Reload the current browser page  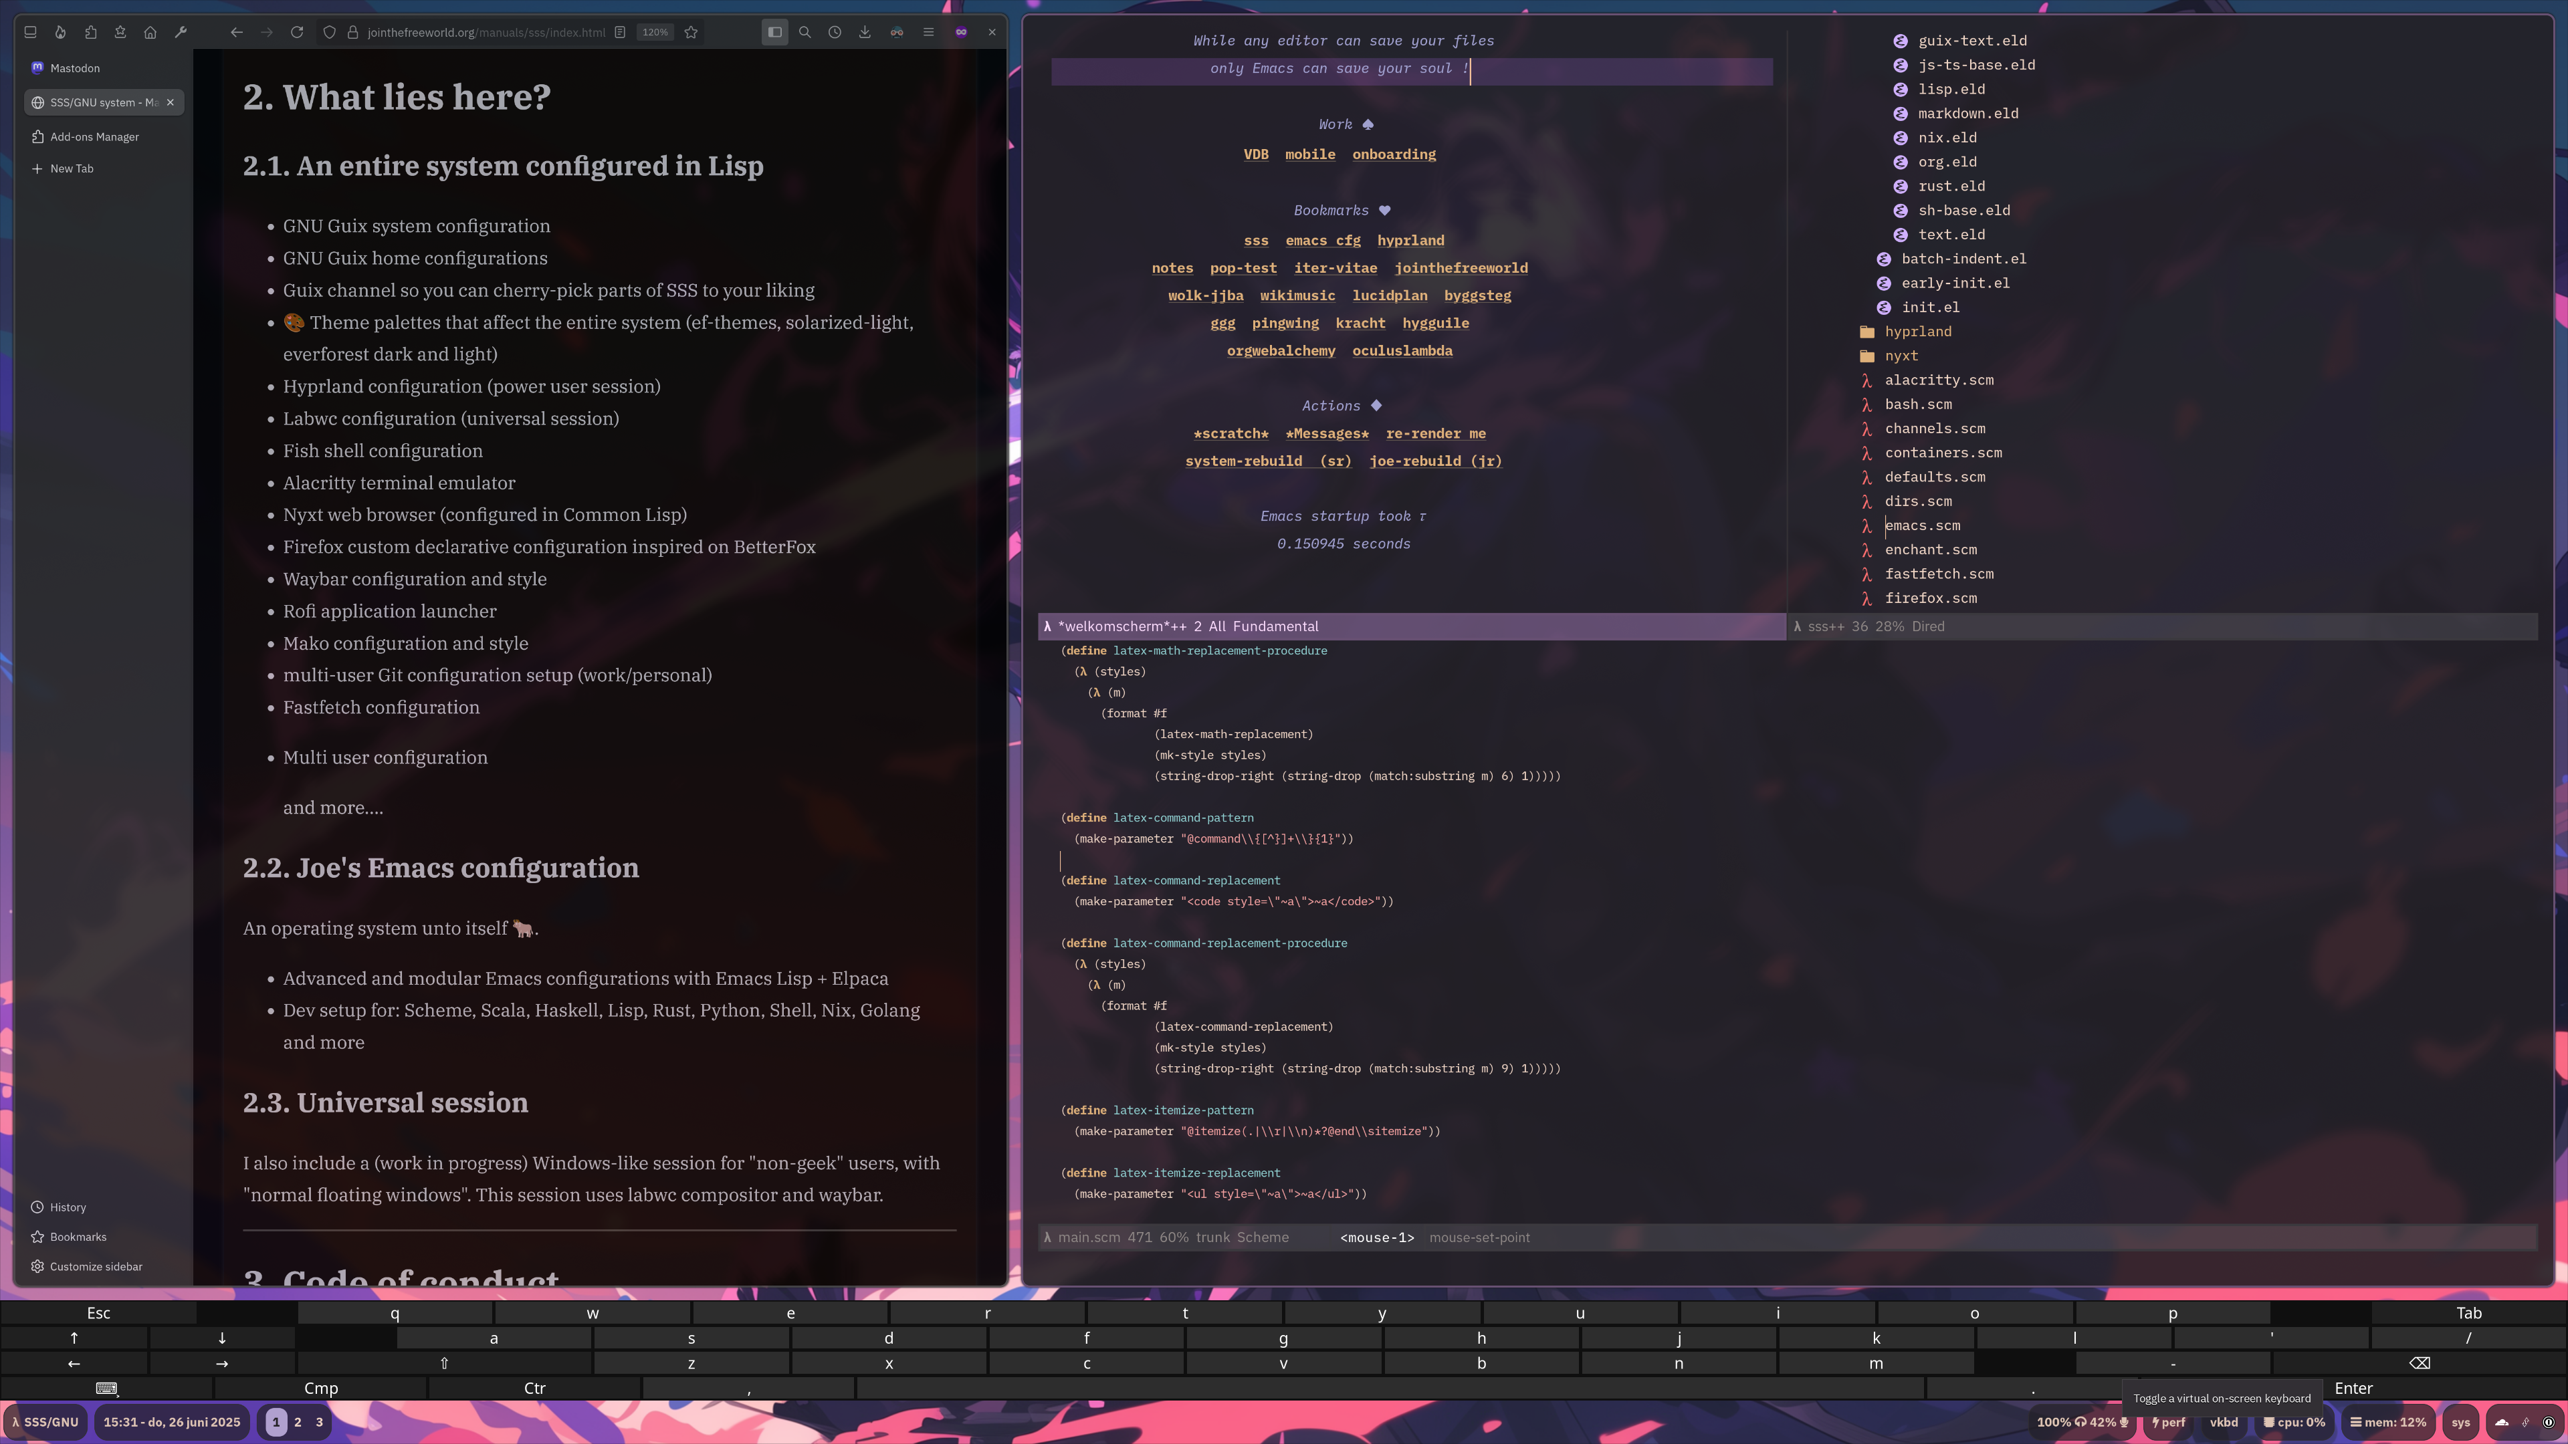pyautogui.click(x=297, y=32)
